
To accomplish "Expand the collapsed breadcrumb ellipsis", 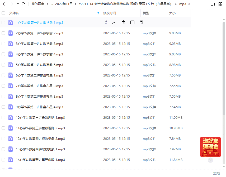I will [52, 4].
